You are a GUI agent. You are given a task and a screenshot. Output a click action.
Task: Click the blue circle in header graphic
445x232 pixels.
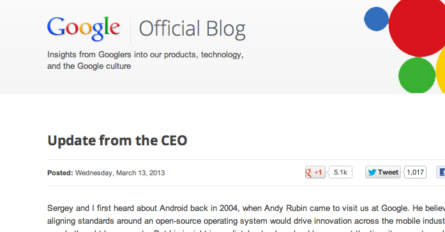(x=376, y=19)
